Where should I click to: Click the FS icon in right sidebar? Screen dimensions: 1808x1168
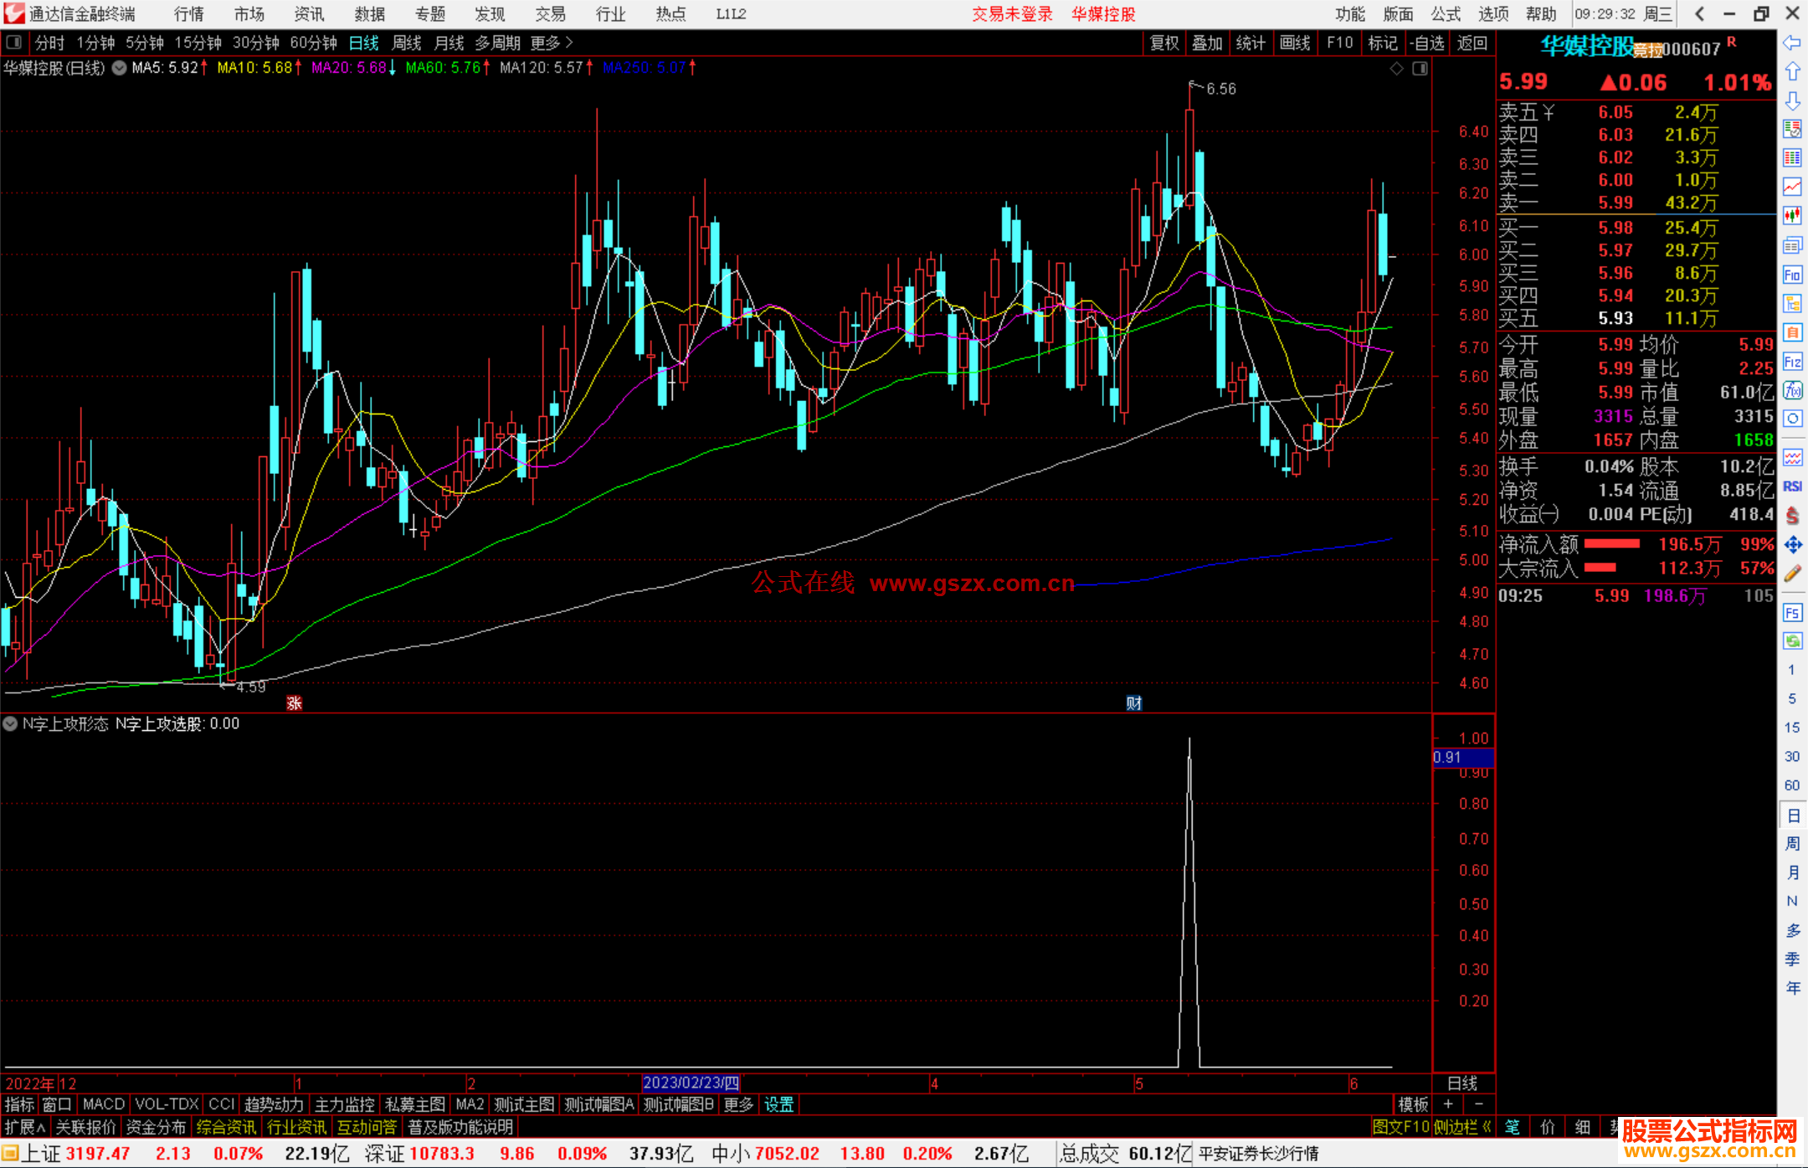point(1792,613)
